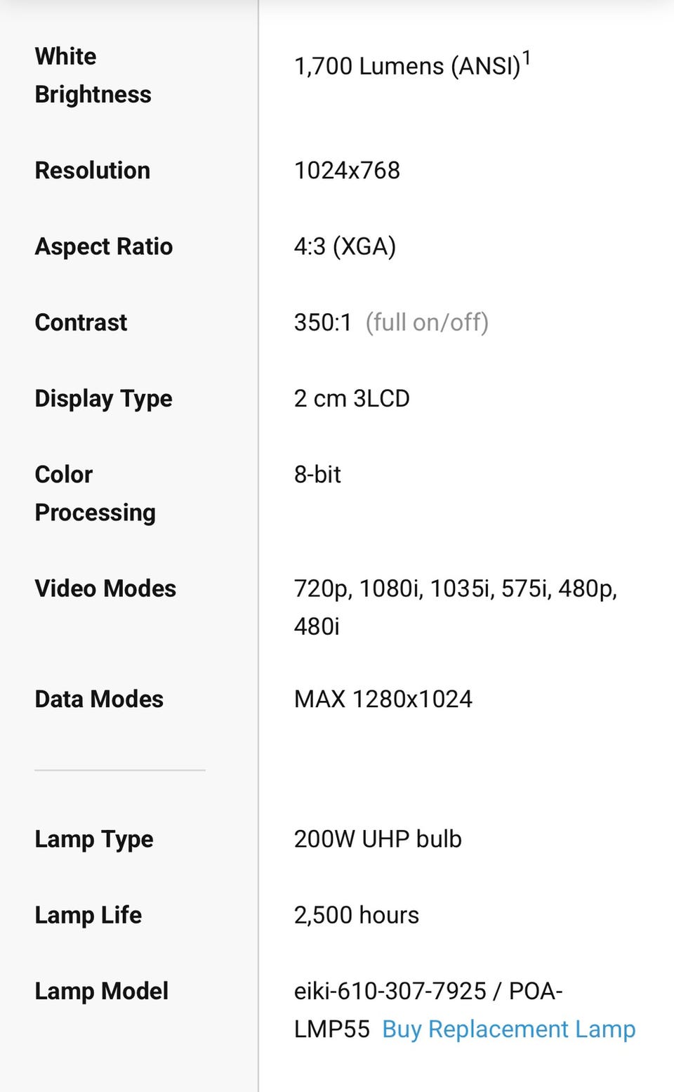This screenshot has height=1092, width=674.
Task: Click the Lamp Model label
Action: coord(102,991)
